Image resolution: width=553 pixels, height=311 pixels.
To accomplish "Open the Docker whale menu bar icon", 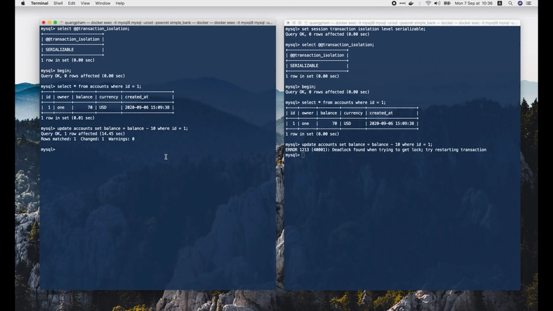I will click(411, 3).
